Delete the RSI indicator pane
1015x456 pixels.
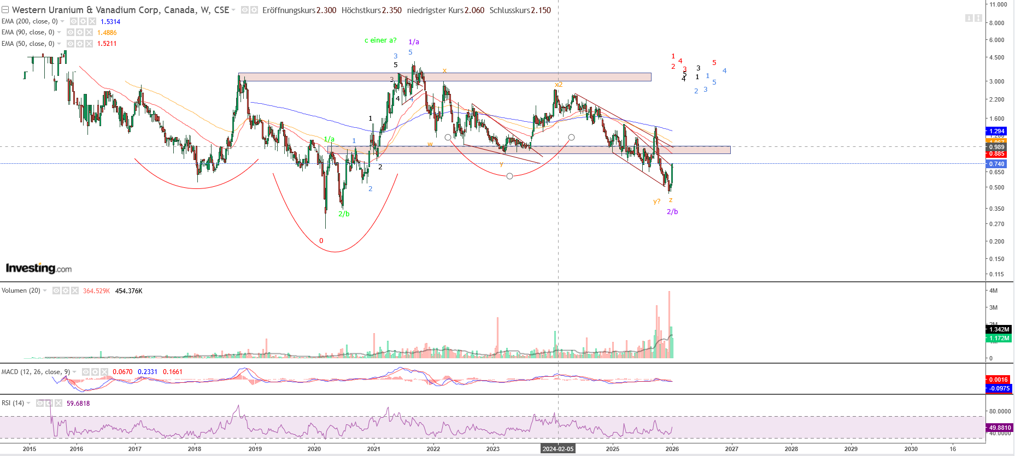(x=58, y=403)
